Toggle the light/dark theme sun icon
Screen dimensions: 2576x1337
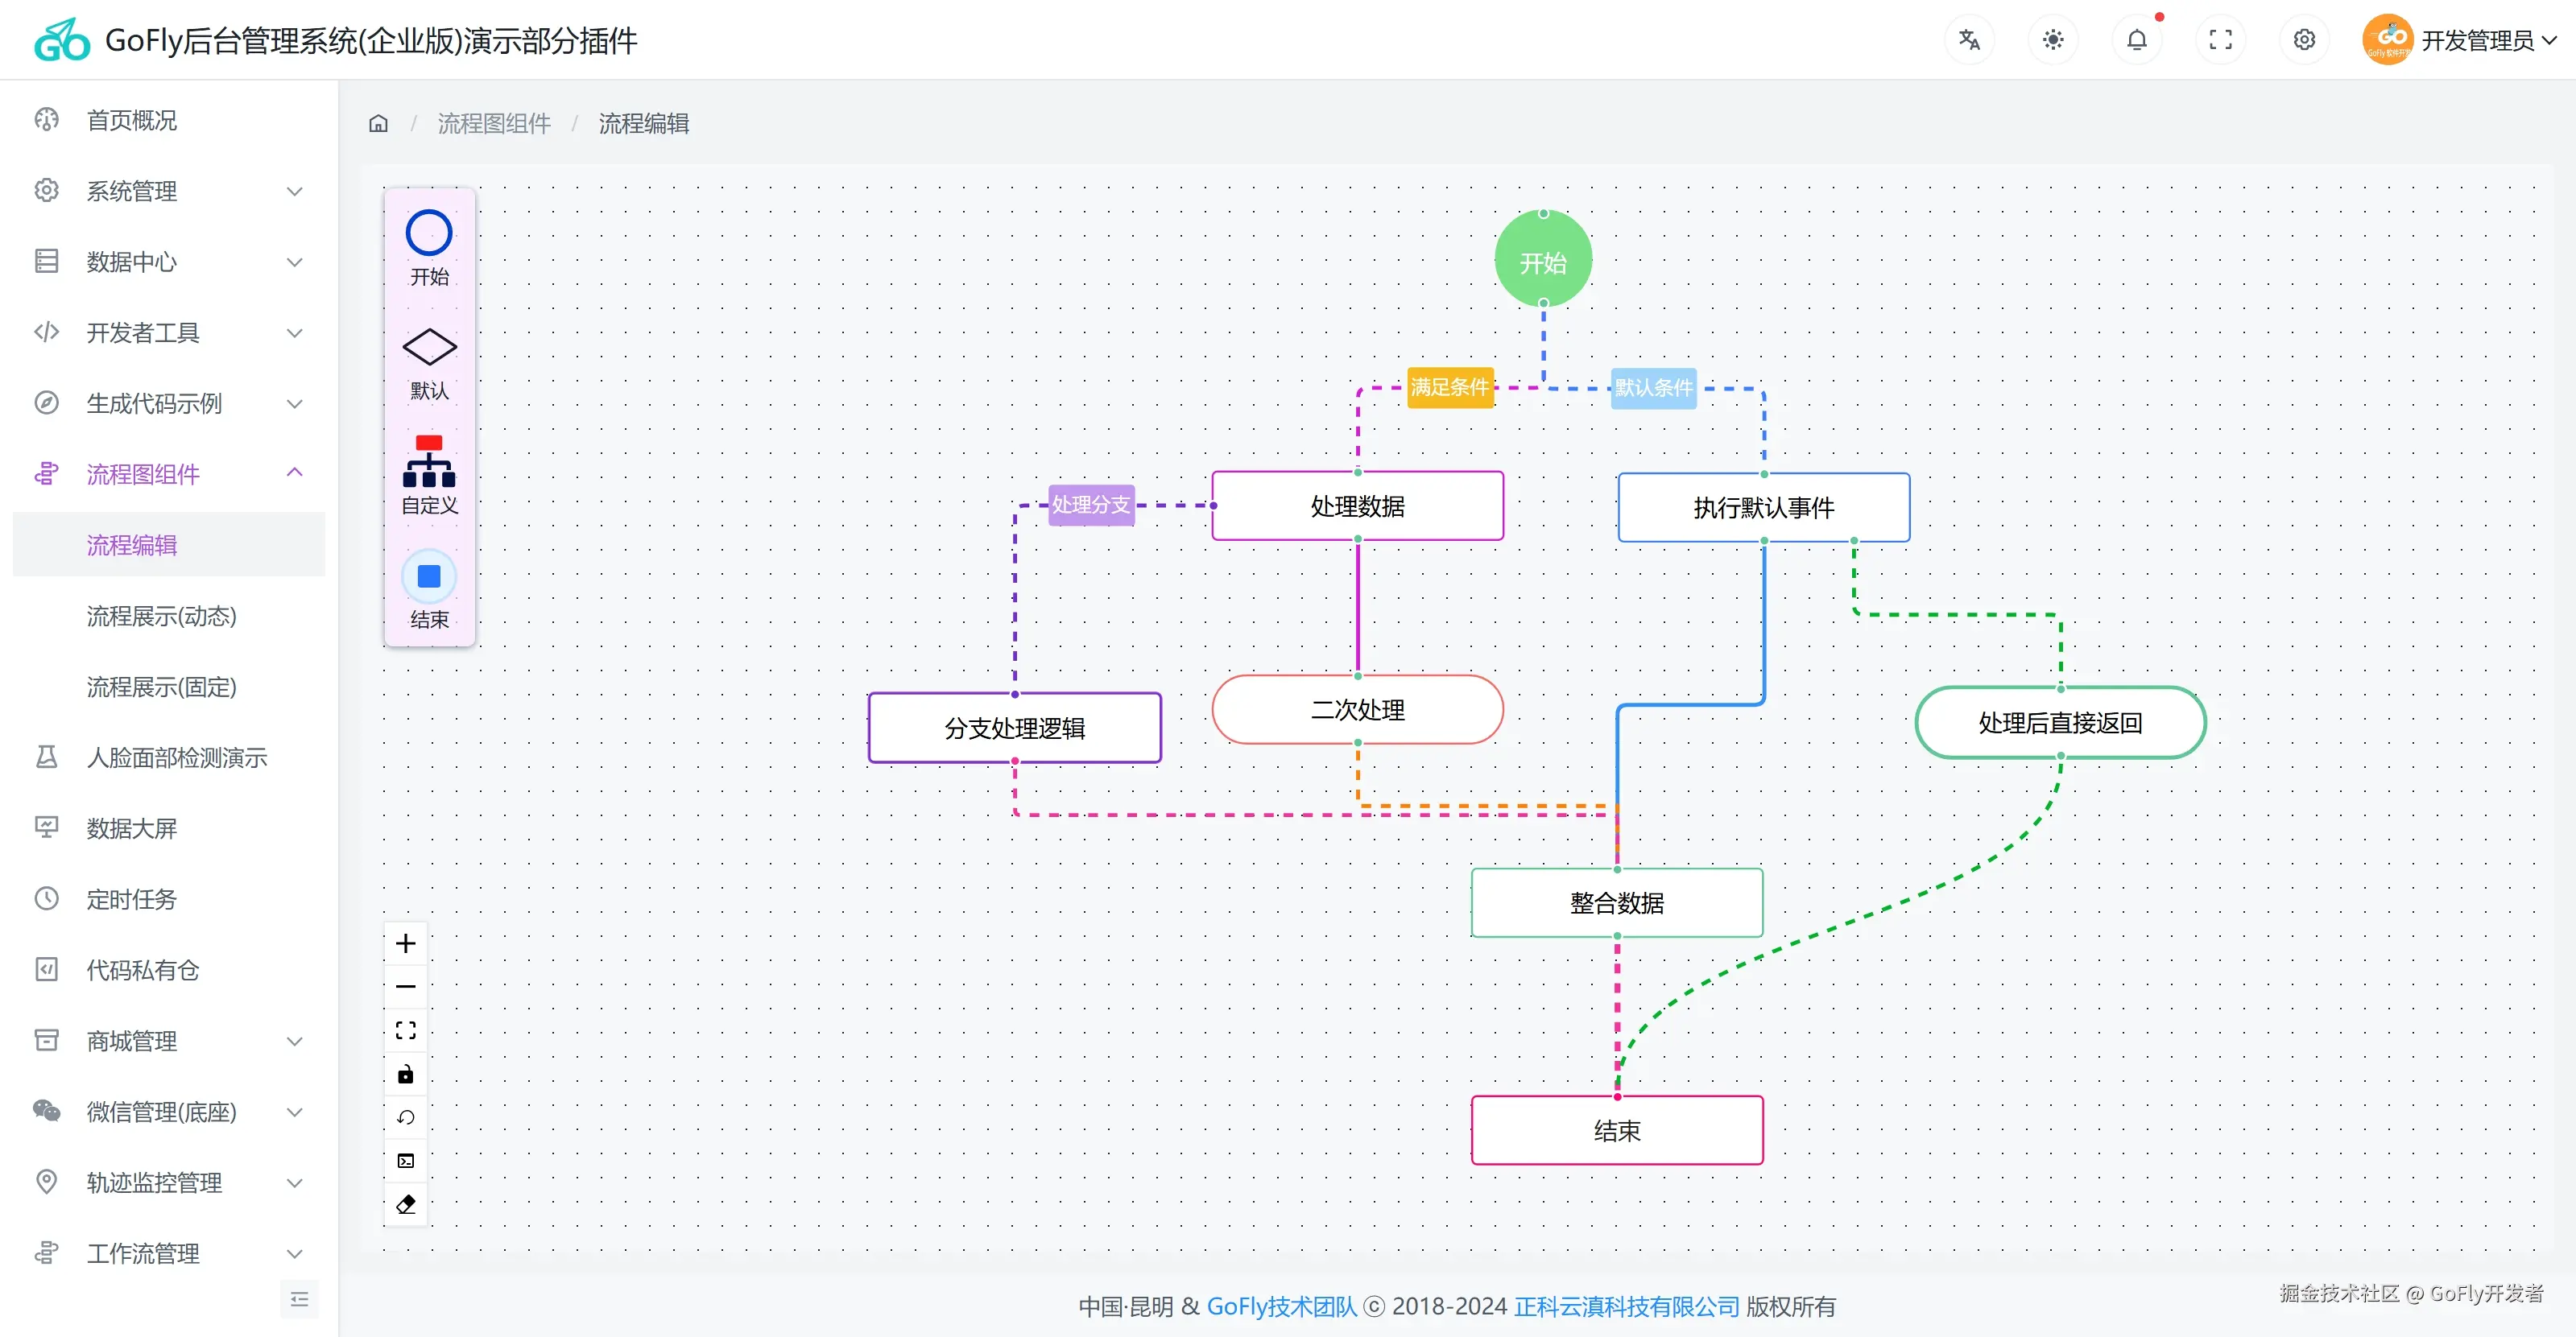point(2052,40)
